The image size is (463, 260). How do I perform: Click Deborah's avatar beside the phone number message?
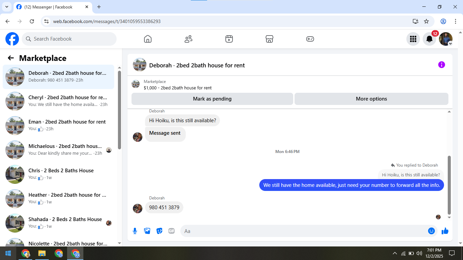[x=138, y=209]
